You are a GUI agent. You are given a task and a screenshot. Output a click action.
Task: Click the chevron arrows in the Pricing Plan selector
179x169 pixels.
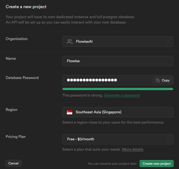click(x=168, y=139)
